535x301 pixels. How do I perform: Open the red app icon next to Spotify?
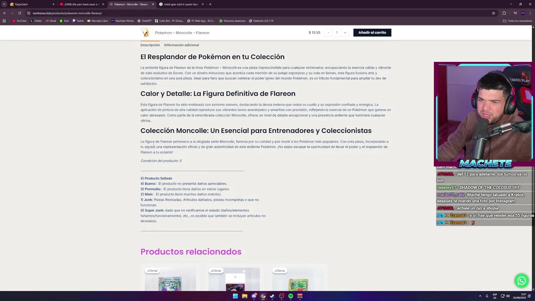point(300,296)
